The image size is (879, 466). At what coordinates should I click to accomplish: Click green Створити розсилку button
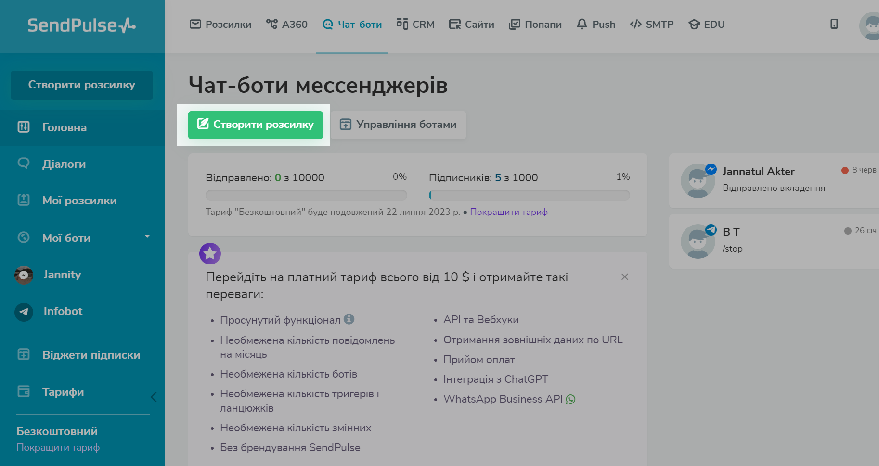coord(255,125)
